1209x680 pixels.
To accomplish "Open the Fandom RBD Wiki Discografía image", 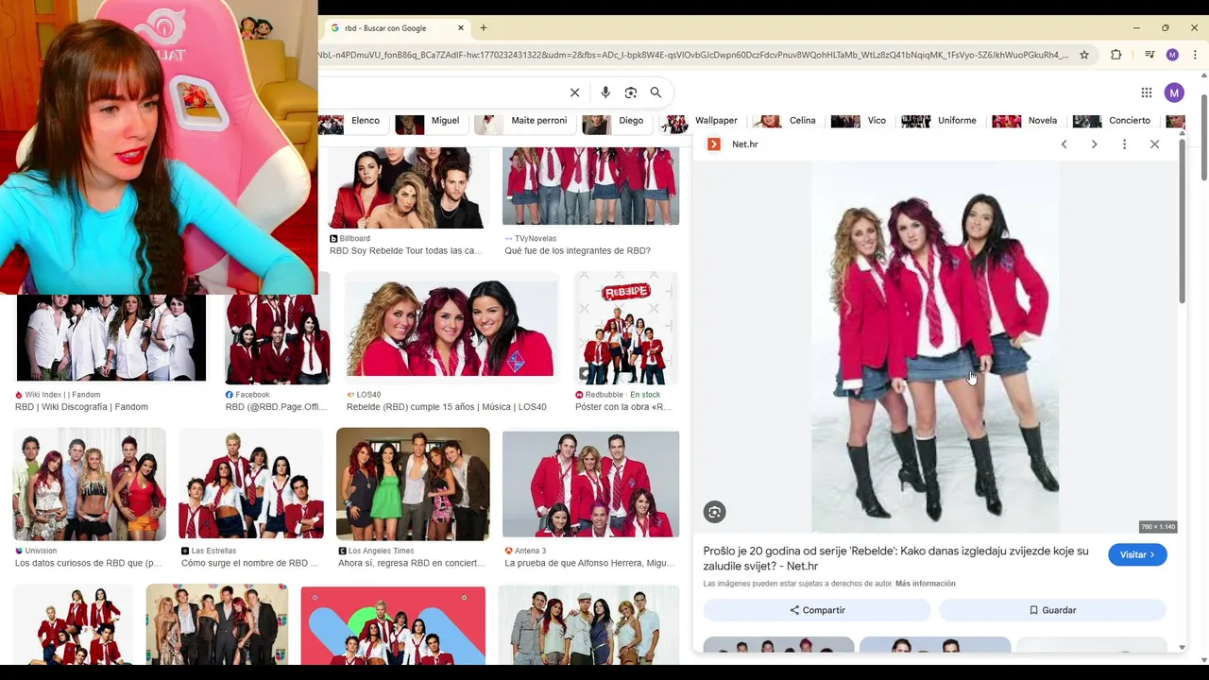I will [x=111, y=337].
